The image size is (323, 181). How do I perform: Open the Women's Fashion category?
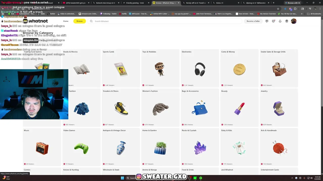coord(160,108)
